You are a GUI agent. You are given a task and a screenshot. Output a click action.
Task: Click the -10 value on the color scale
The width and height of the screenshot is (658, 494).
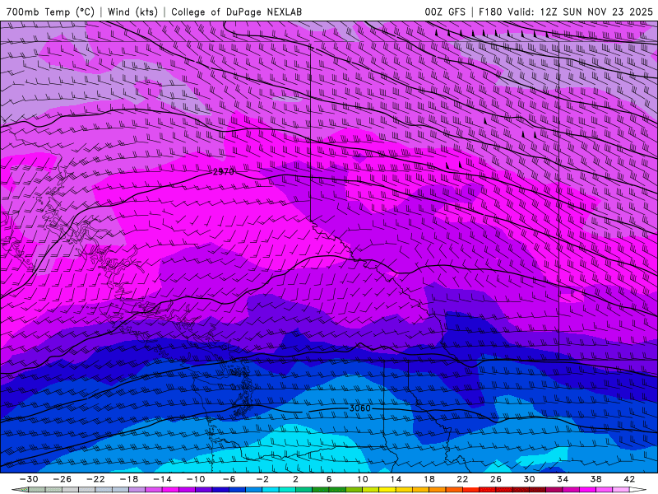point(196,479)
